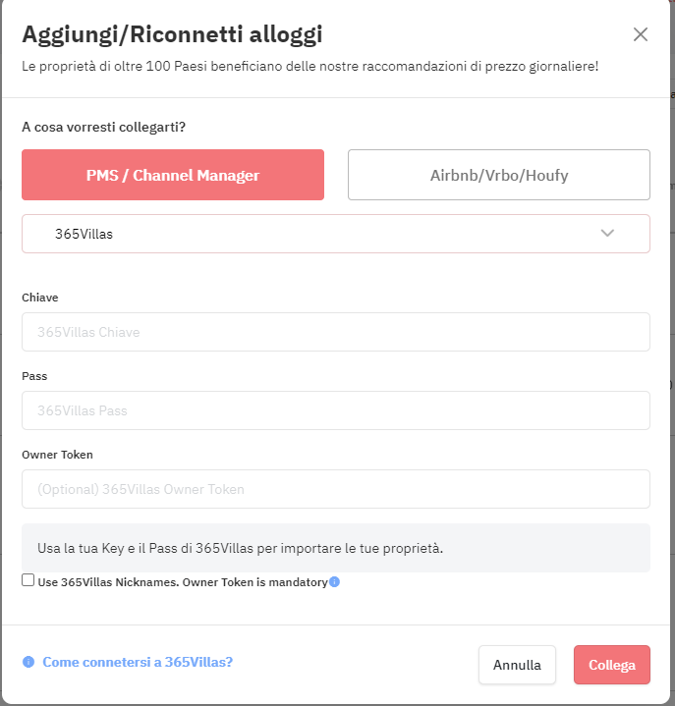The width and height of the screenshot is (675, 706).
Task: Focus the optional Owner Token field
Action: click(x=336, y=489)
